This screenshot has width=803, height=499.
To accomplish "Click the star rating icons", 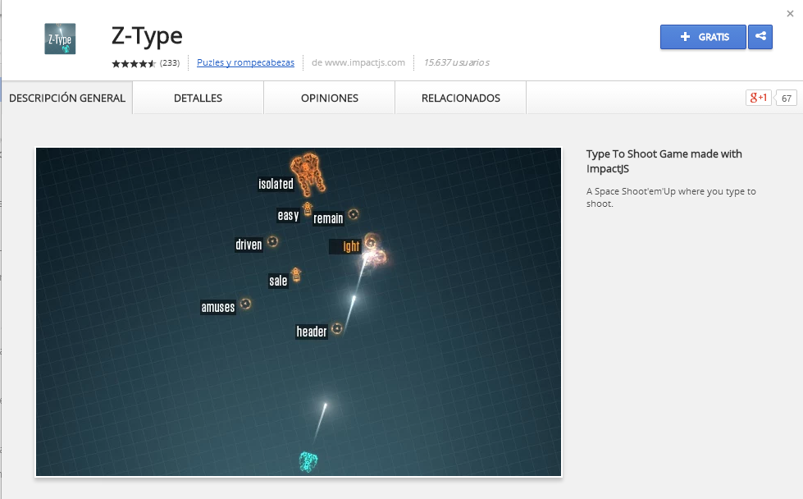I will click(134, 63).
